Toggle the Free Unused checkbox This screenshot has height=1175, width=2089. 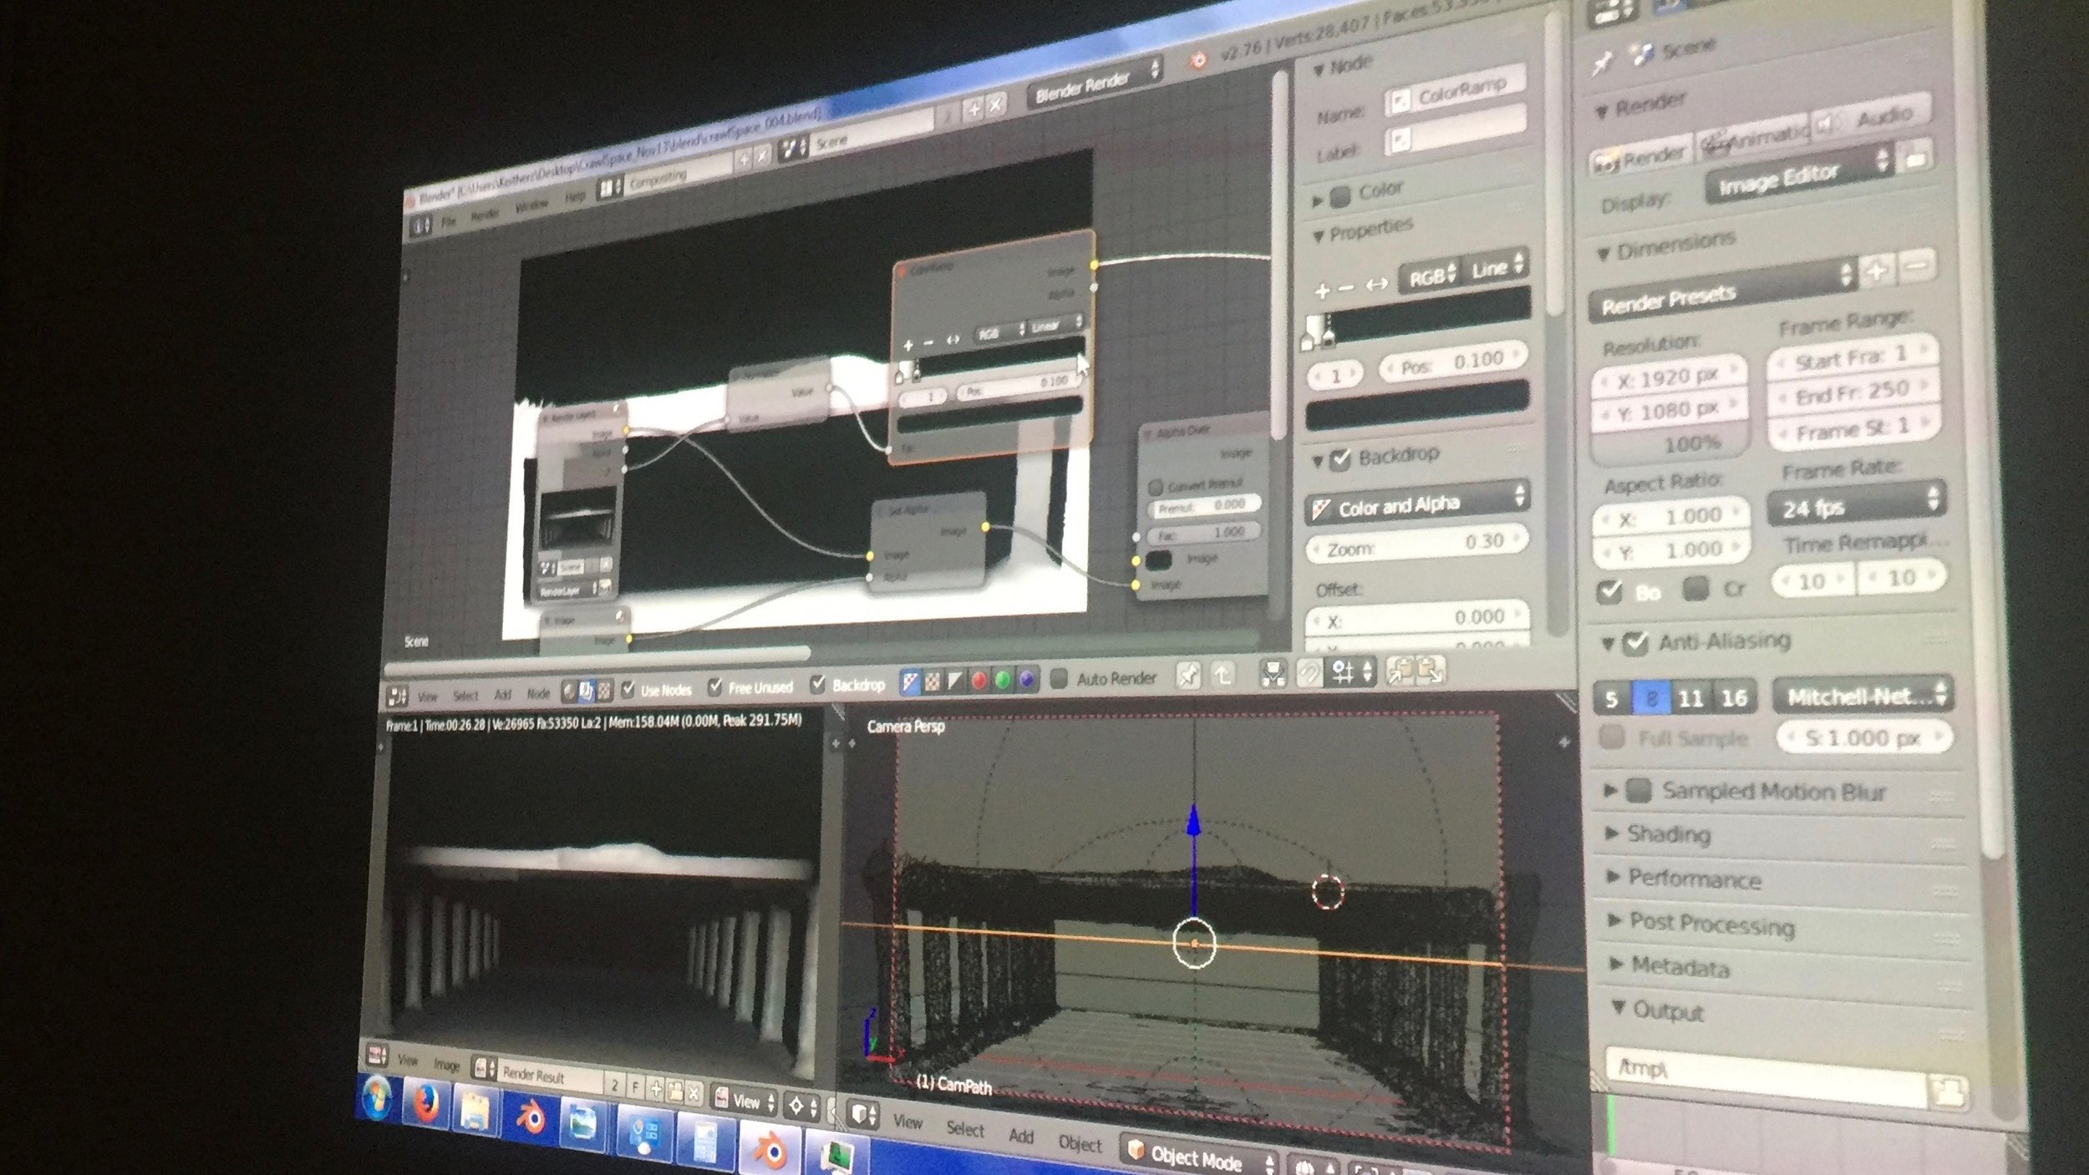714,686
